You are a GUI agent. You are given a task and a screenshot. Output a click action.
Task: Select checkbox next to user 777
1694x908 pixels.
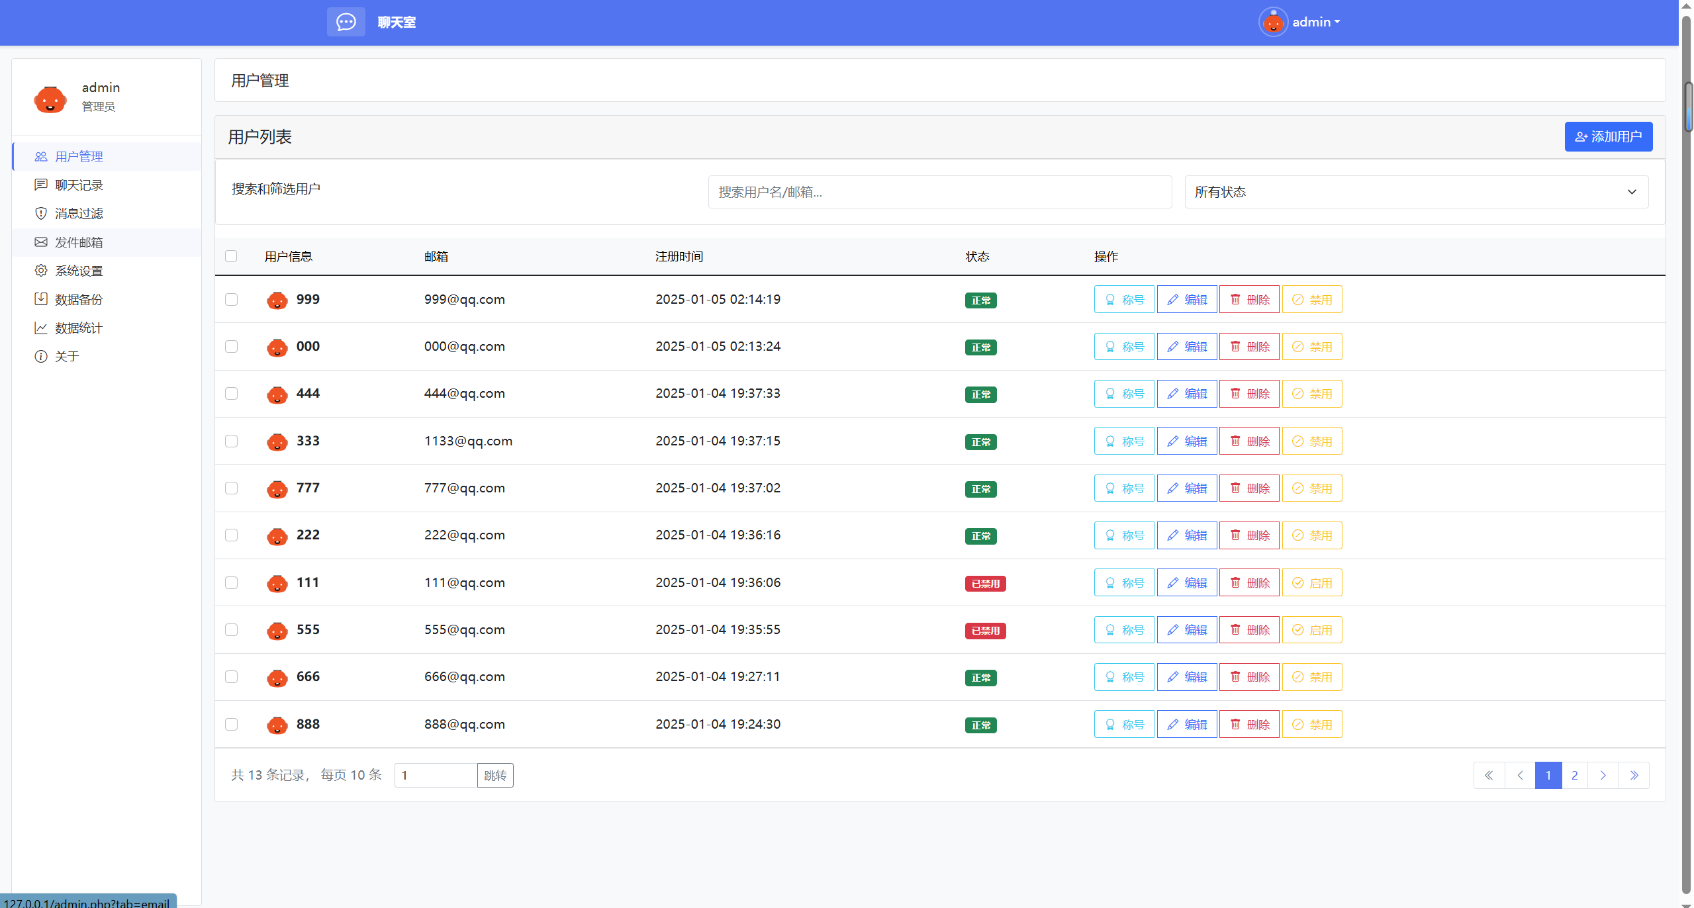(231, 488)
